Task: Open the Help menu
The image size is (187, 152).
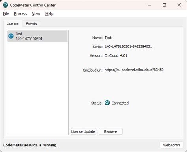Action: pyautogui.click(x=49, y=14)
